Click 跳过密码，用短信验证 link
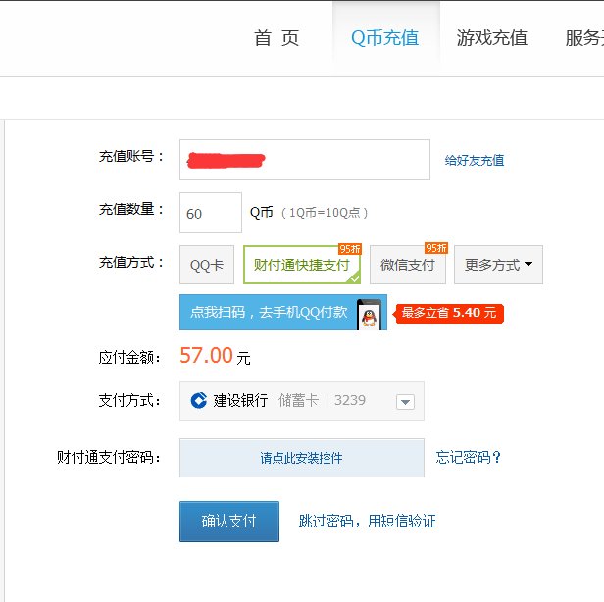 367,522
